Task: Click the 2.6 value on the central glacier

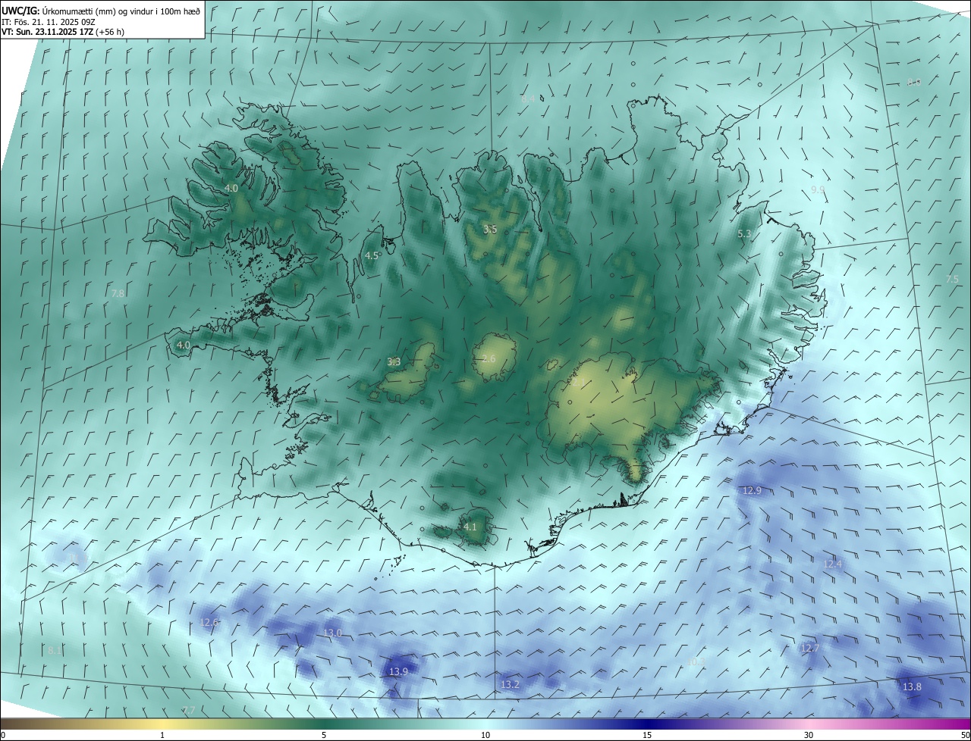Action: [x=489, y=358]
